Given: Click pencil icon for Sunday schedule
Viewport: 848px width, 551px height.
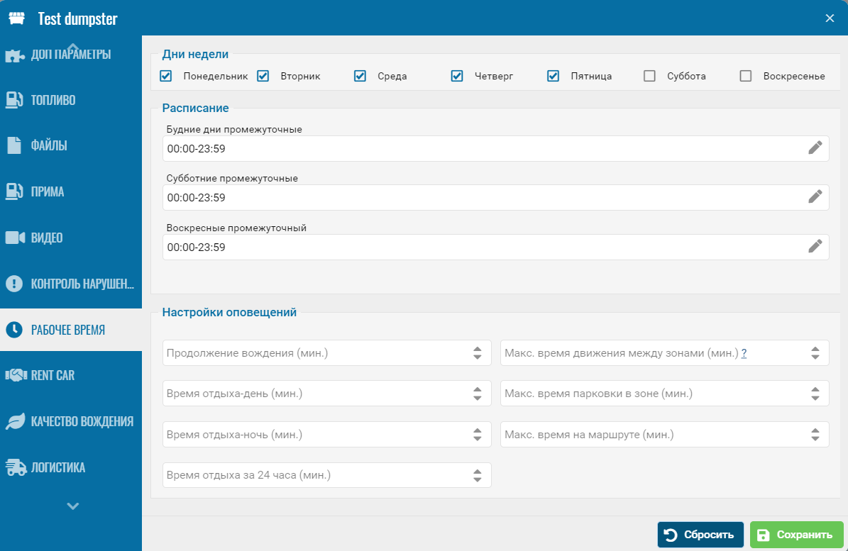Looking at the screenshot, I should click(815, 247).
